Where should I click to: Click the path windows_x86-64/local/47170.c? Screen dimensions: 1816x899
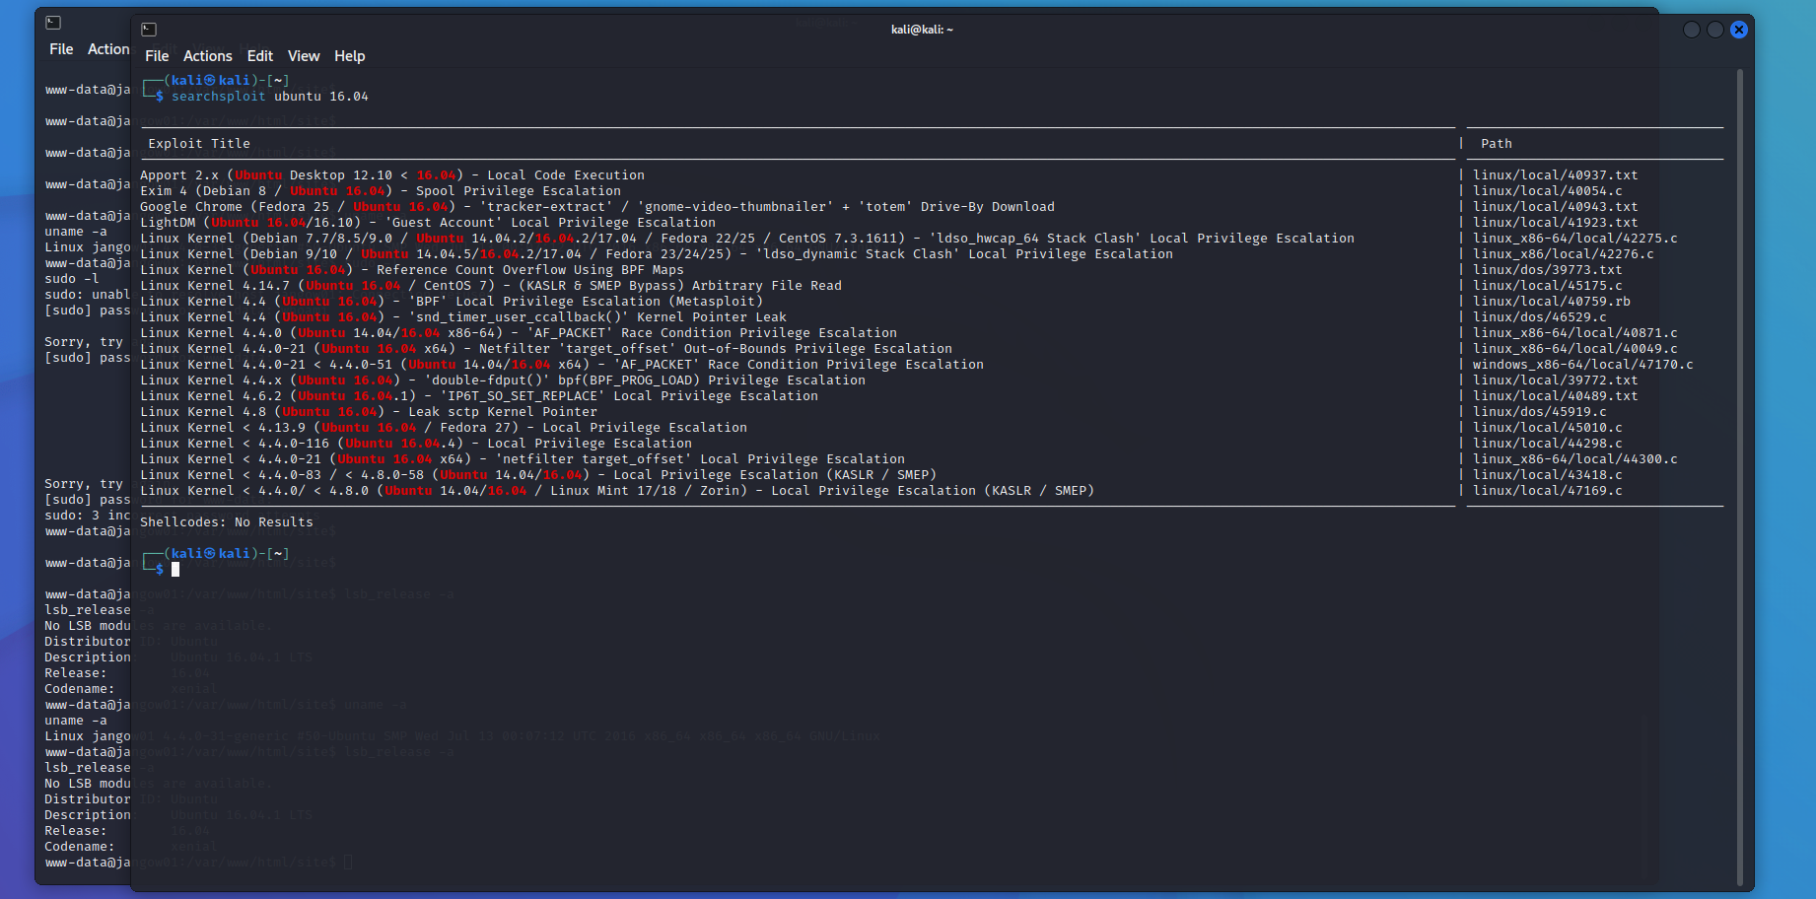coord(1583,365)
